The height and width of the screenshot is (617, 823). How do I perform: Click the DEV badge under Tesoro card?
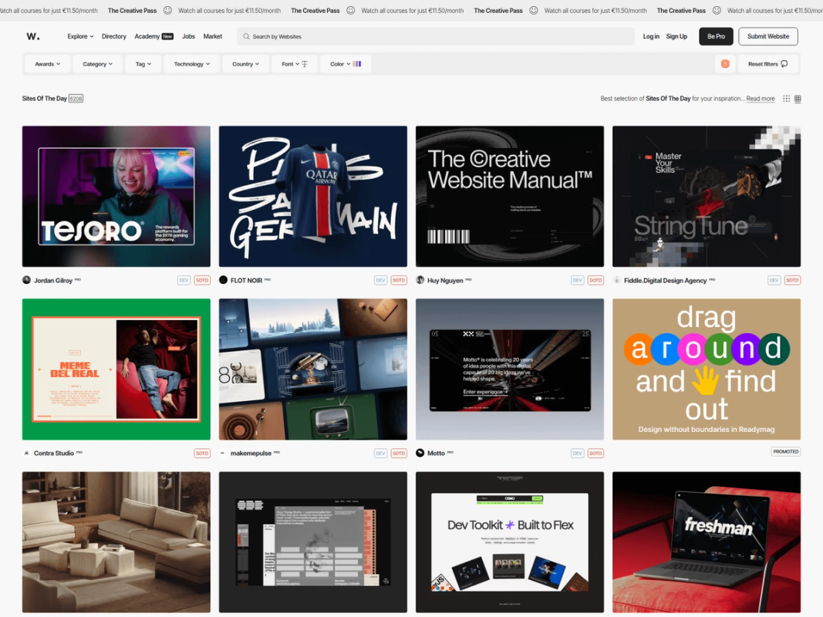point(184,280)
